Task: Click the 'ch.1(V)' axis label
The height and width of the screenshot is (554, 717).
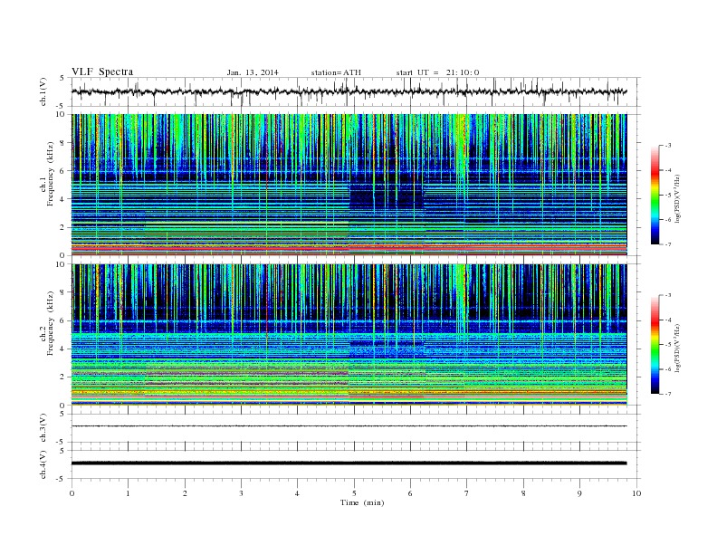Action: pos(43,91)
